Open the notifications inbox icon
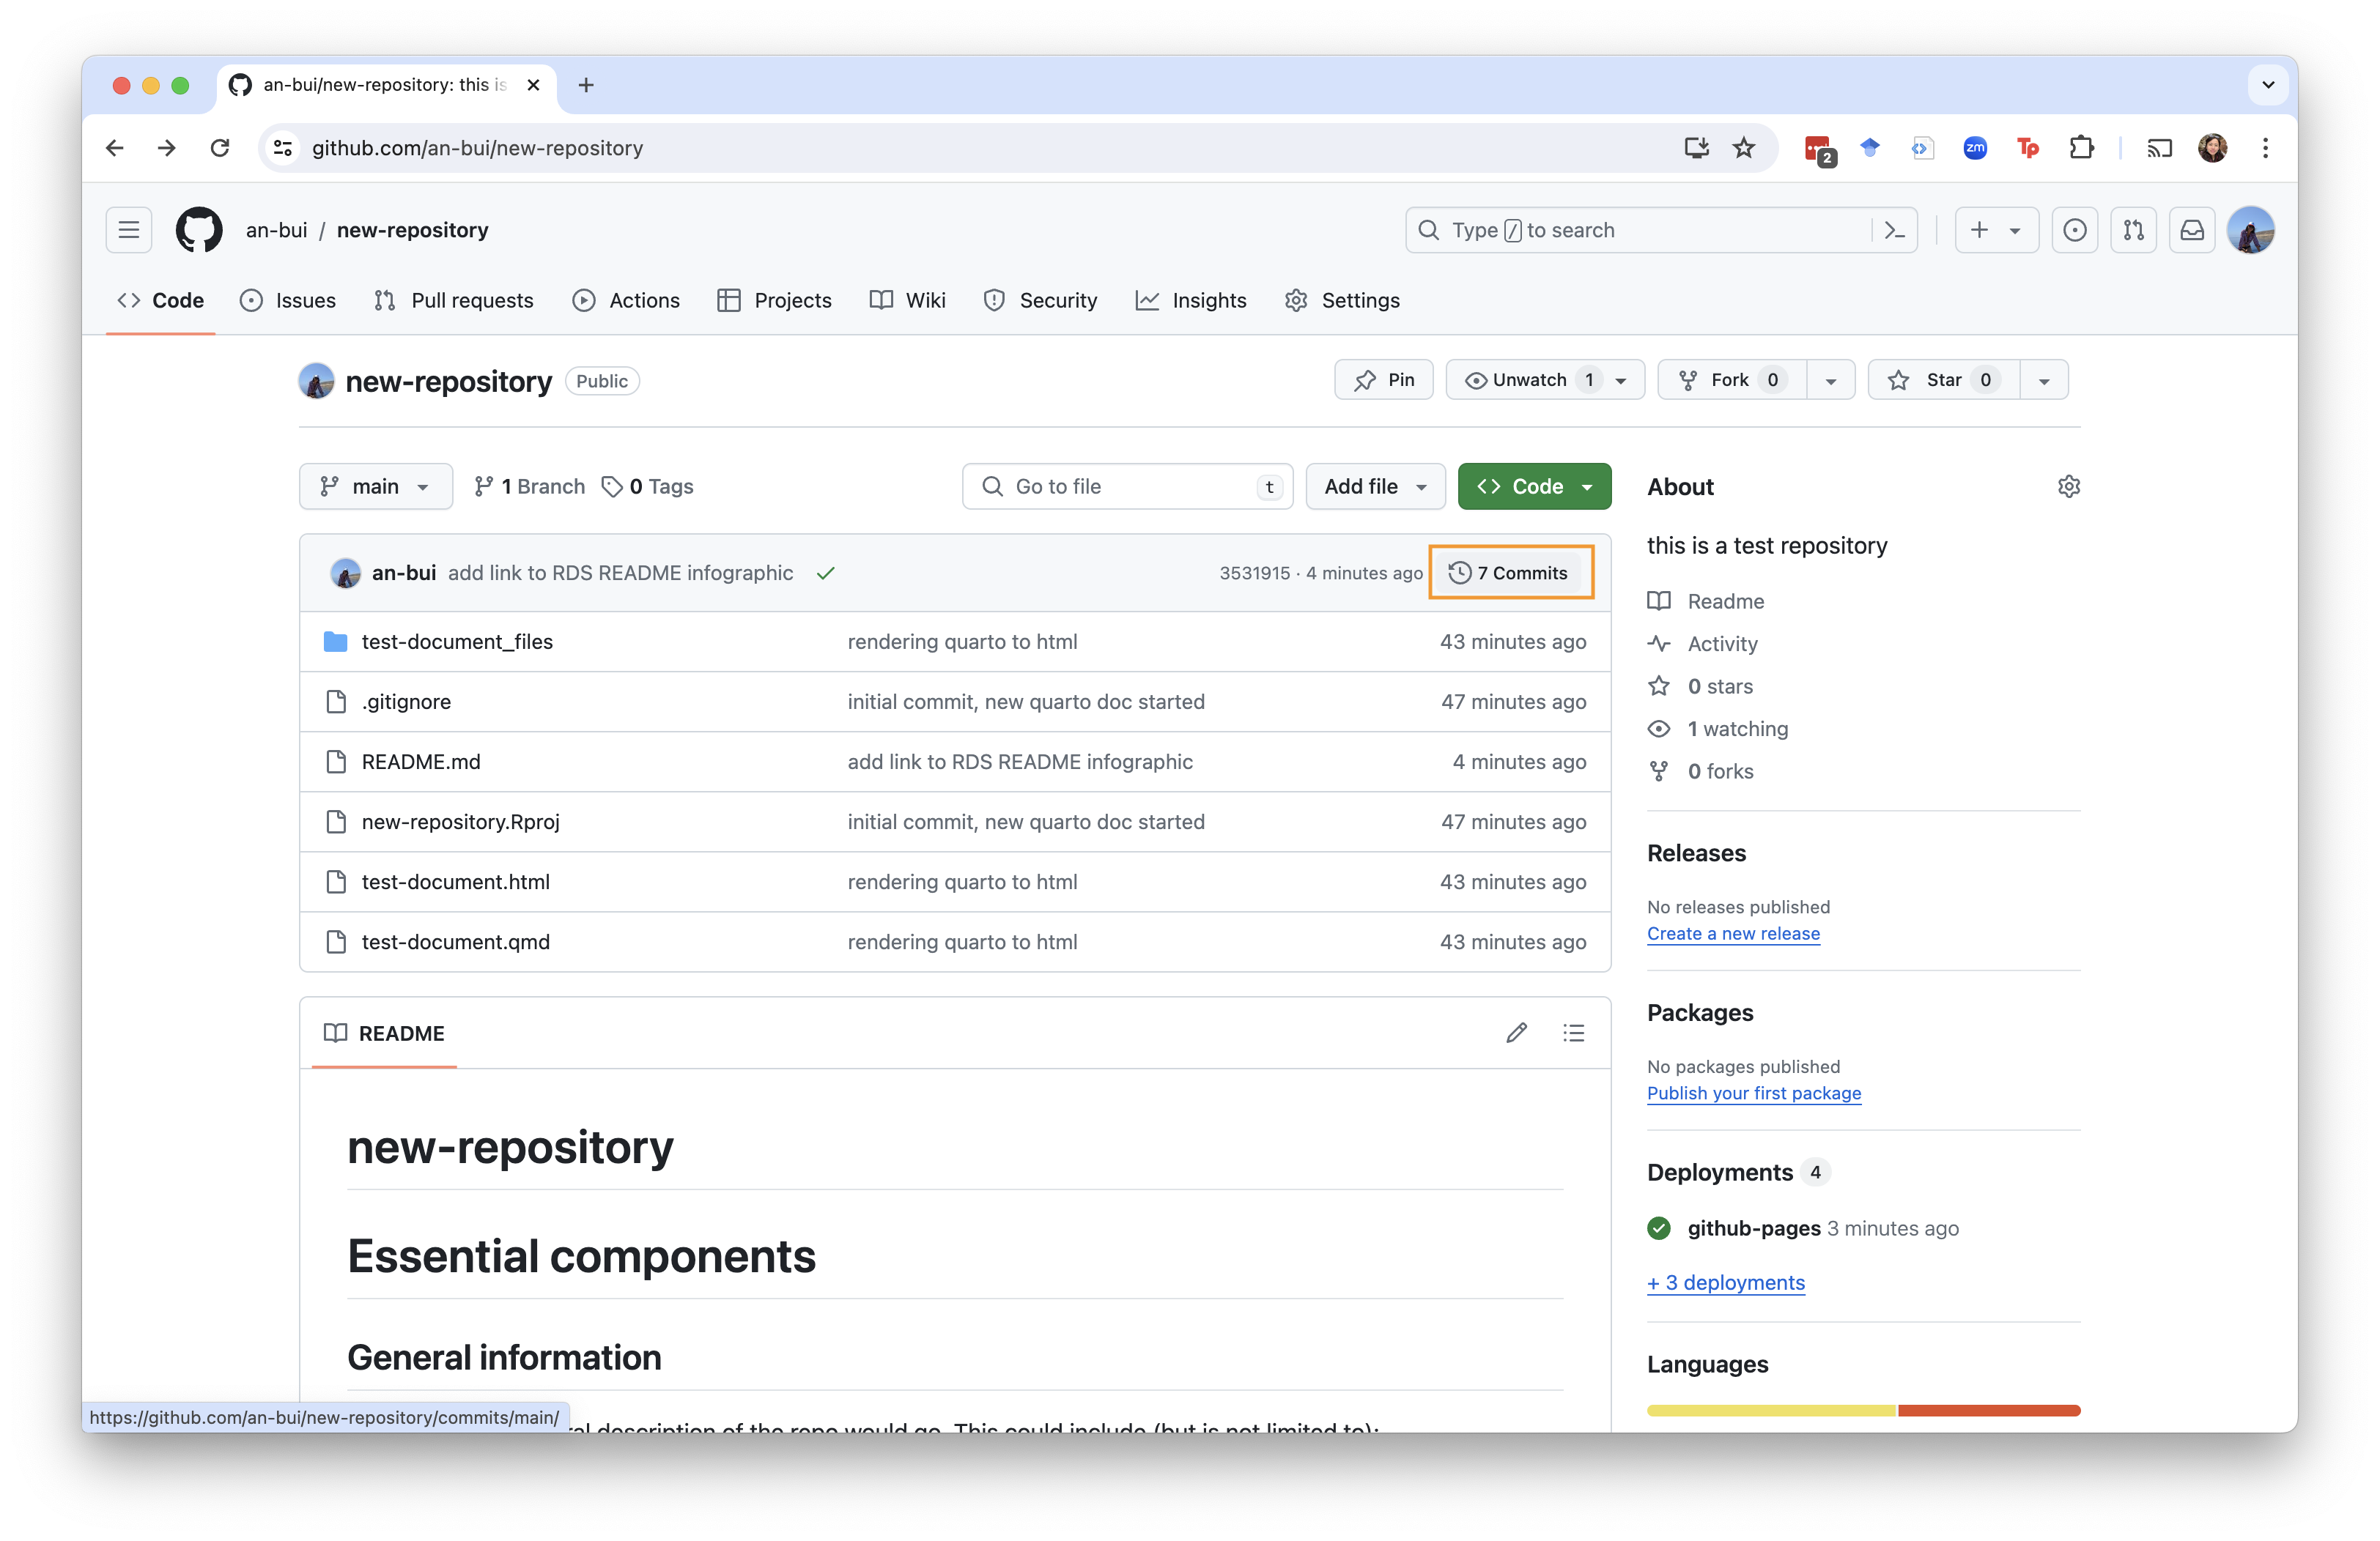 pos(2192,230)
